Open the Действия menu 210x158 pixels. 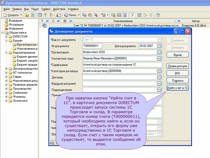point(59,9)
